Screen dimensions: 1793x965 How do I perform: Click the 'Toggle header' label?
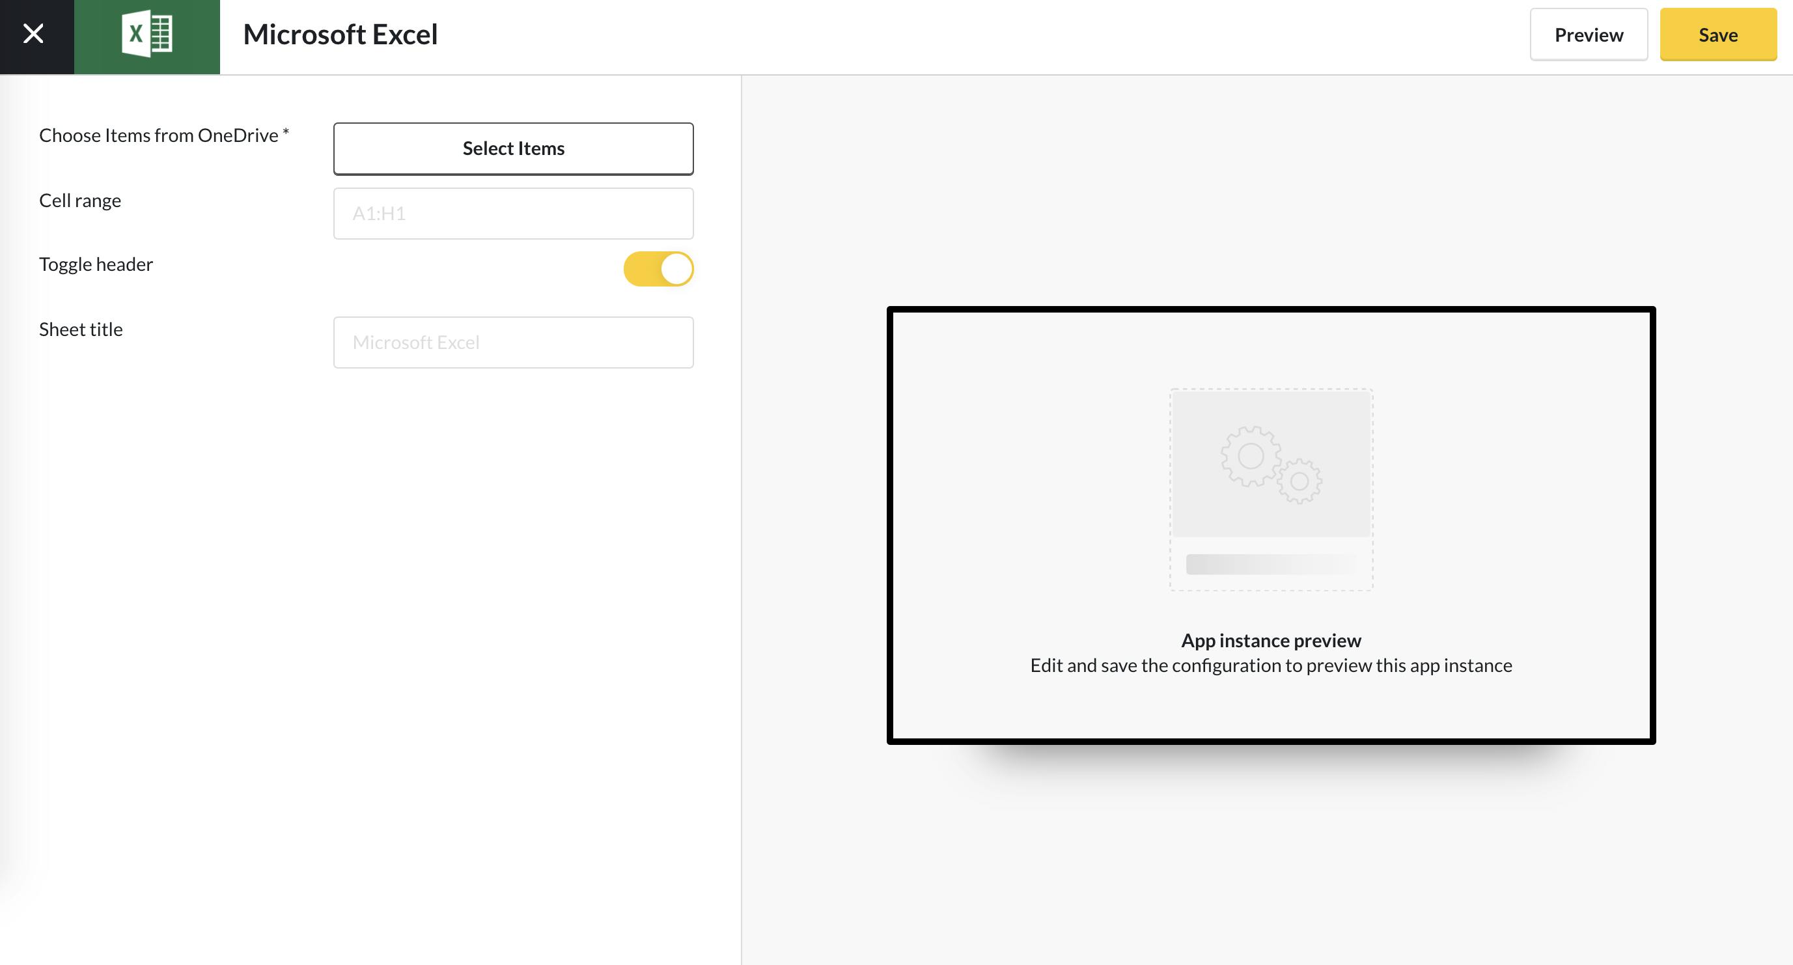(x=96, y=264)
